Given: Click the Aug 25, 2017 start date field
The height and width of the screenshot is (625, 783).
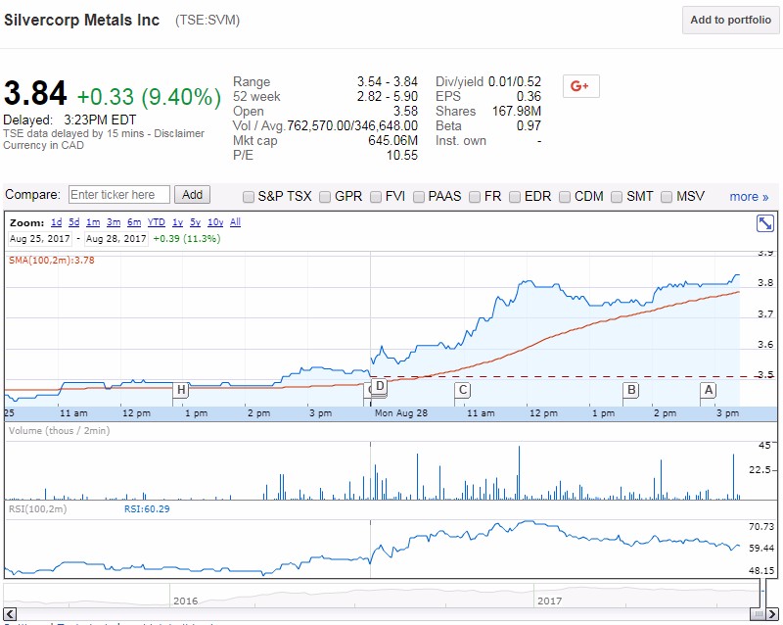Looking at the screenshot, I should pyautogui.click(x=40, y=239).
